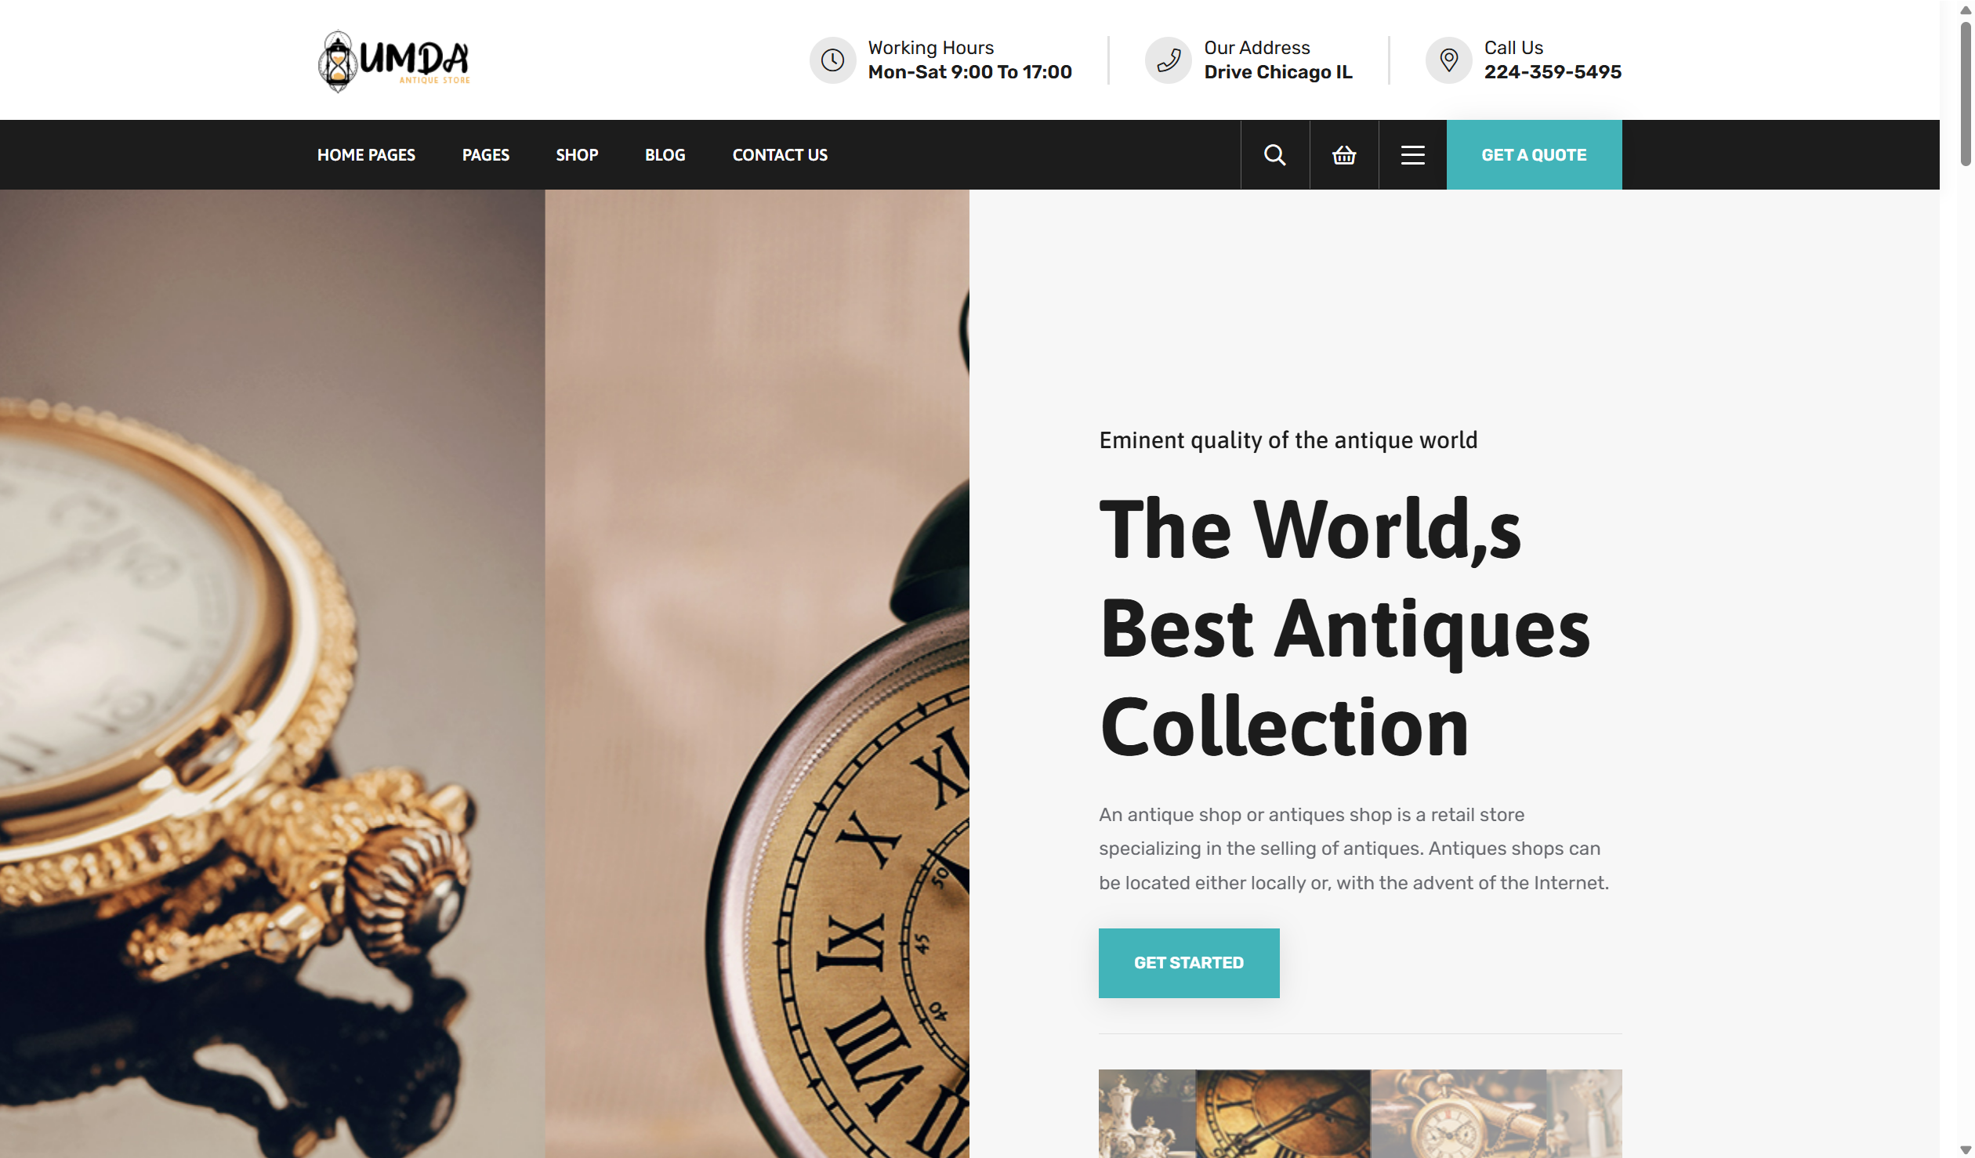1975x1158 pixels.
Task: Click the search magnifier icon
Action: 1274,154
